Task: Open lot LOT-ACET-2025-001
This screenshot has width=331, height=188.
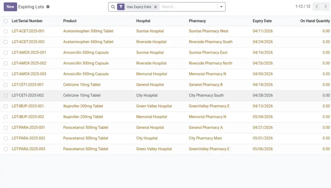Action: pos(28,31)
